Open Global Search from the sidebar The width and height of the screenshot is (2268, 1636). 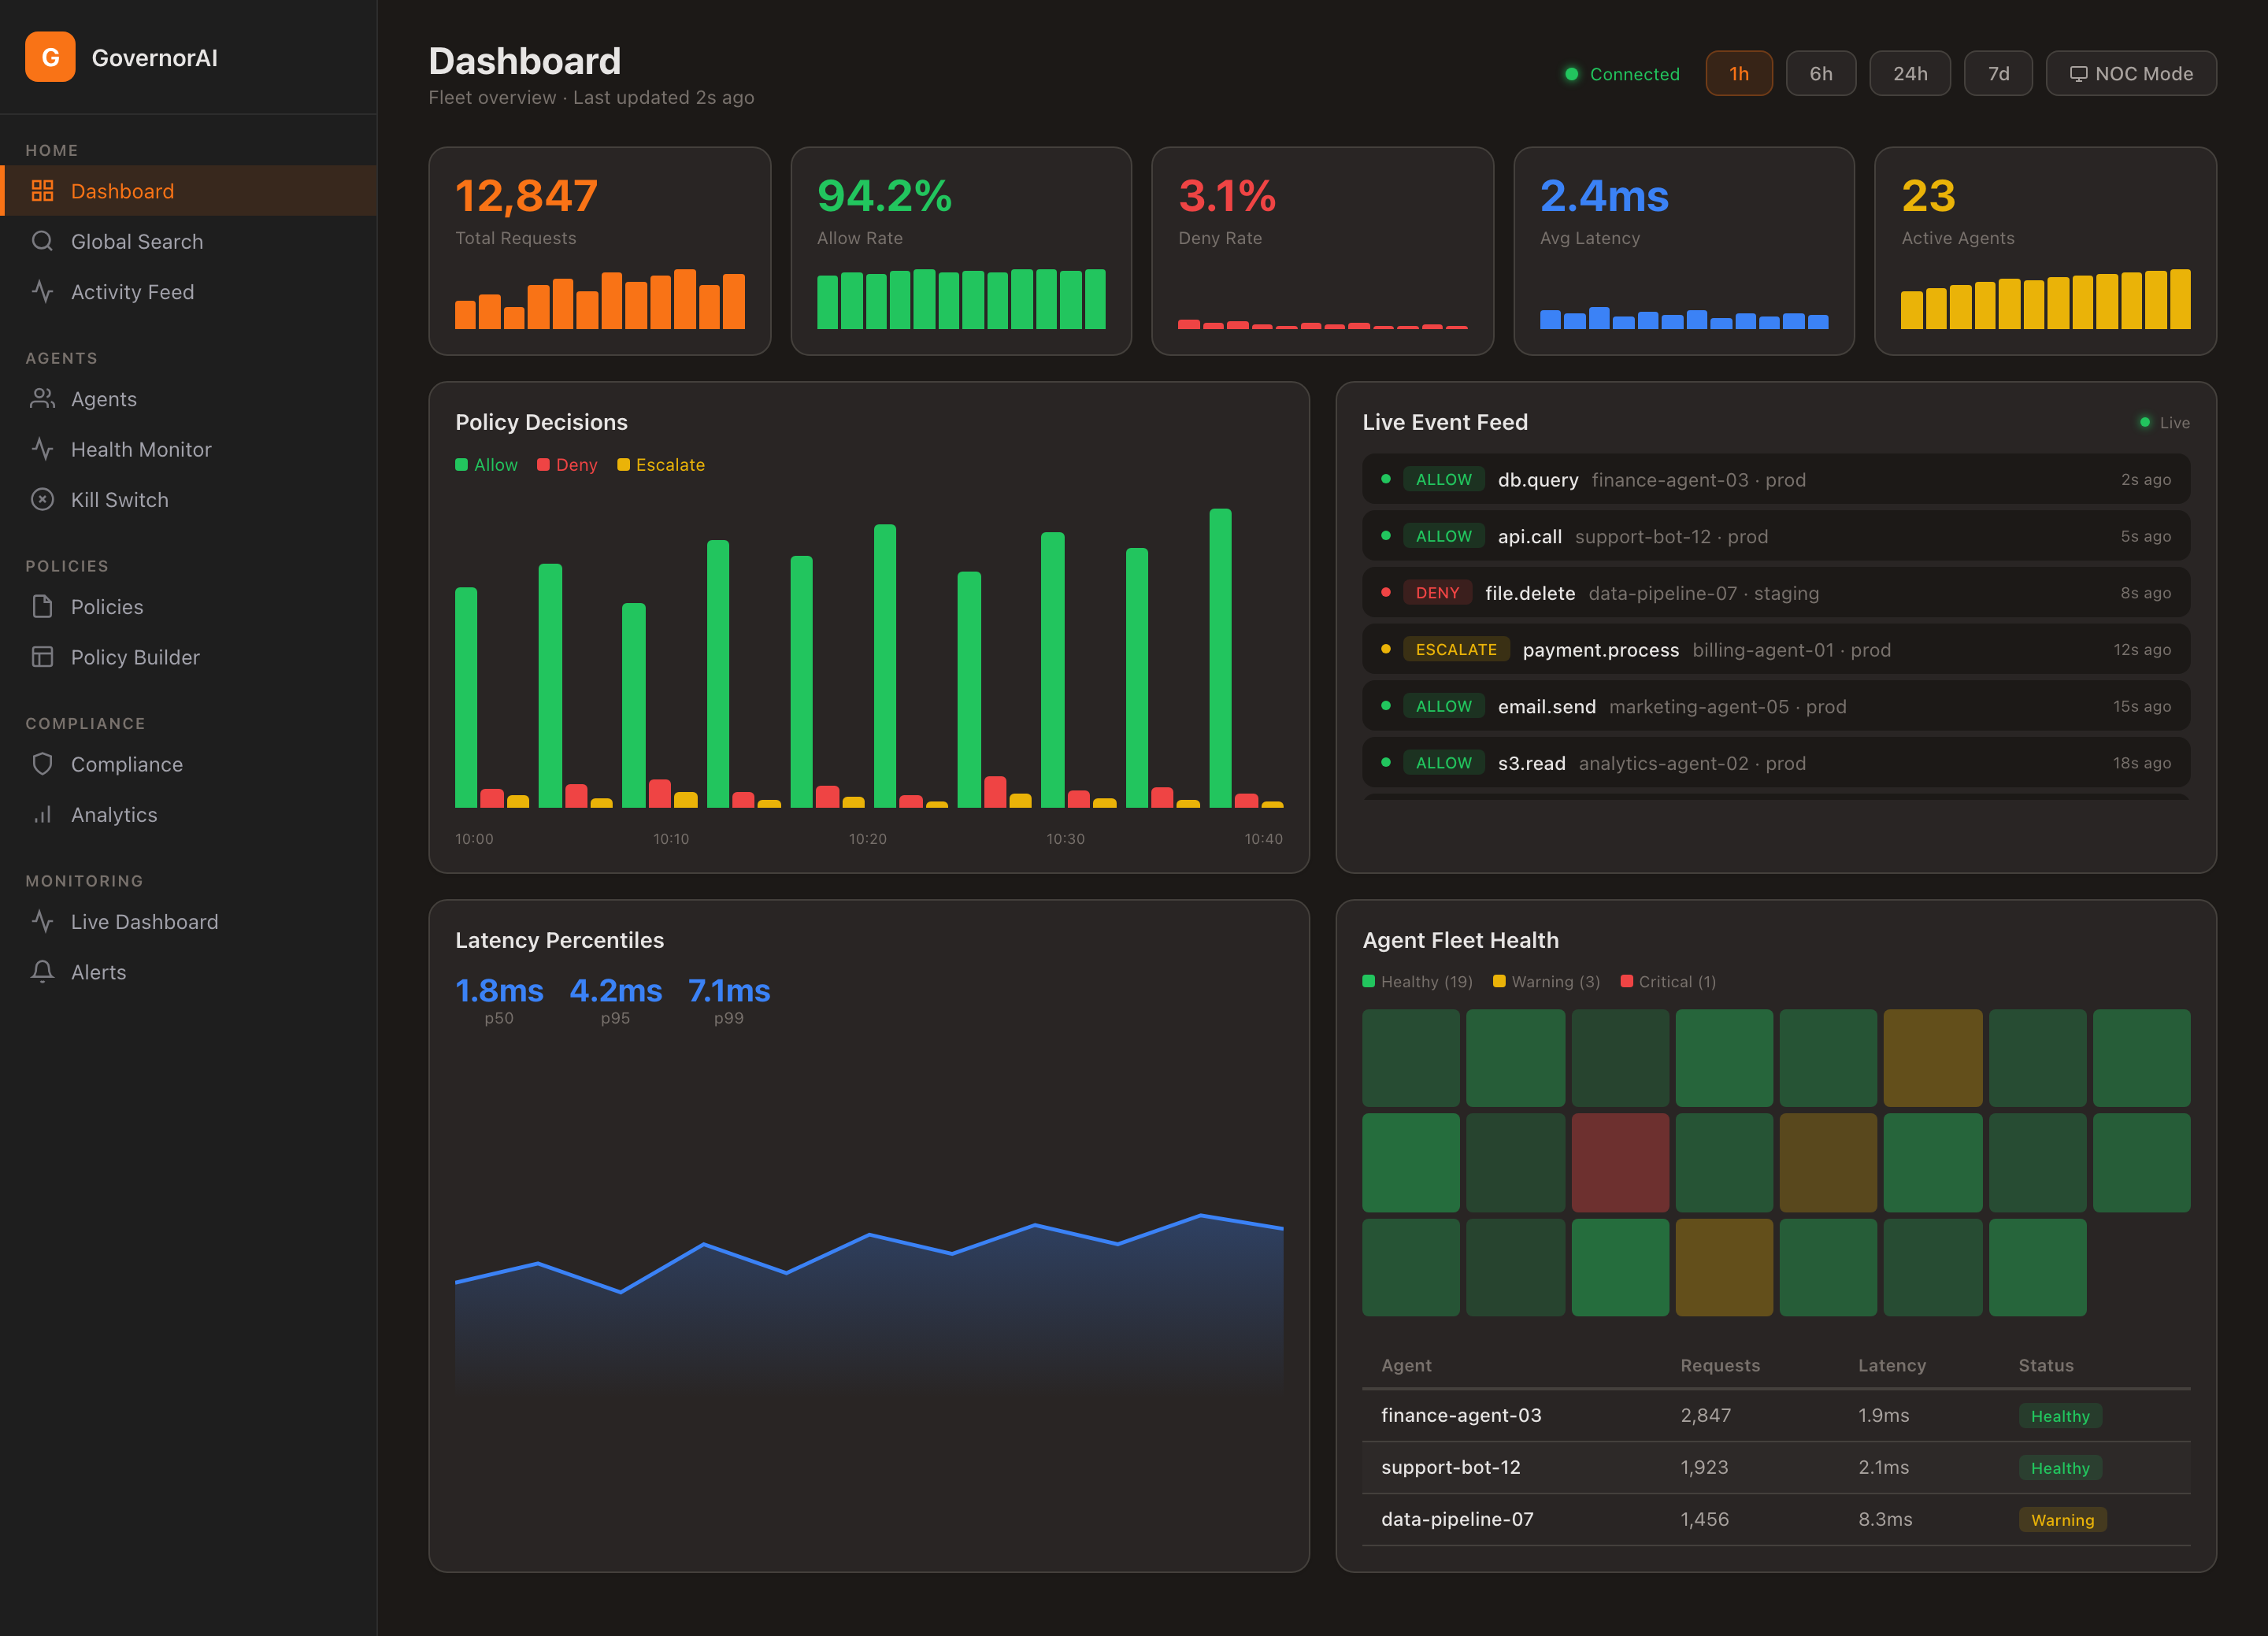click(x=136, y=241)
